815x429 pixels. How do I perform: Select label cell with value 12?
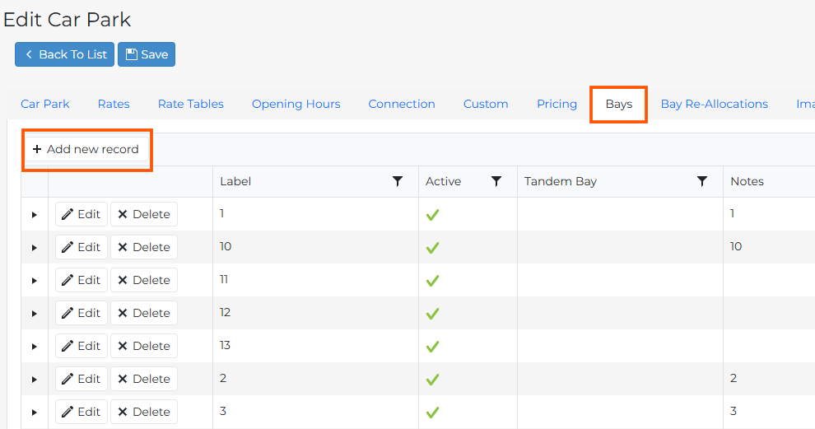point(315,313)
